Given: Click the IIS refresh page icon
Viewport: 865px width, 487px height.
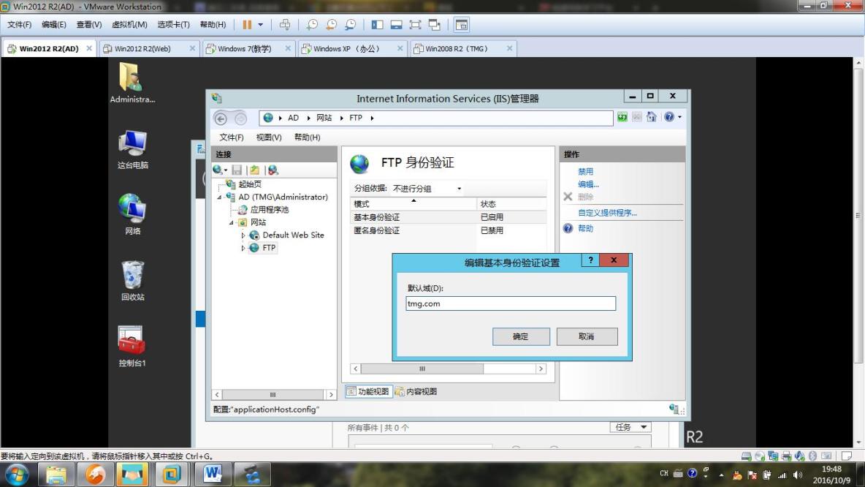Looking at the screenshot, I should click(x=622, y=117).
